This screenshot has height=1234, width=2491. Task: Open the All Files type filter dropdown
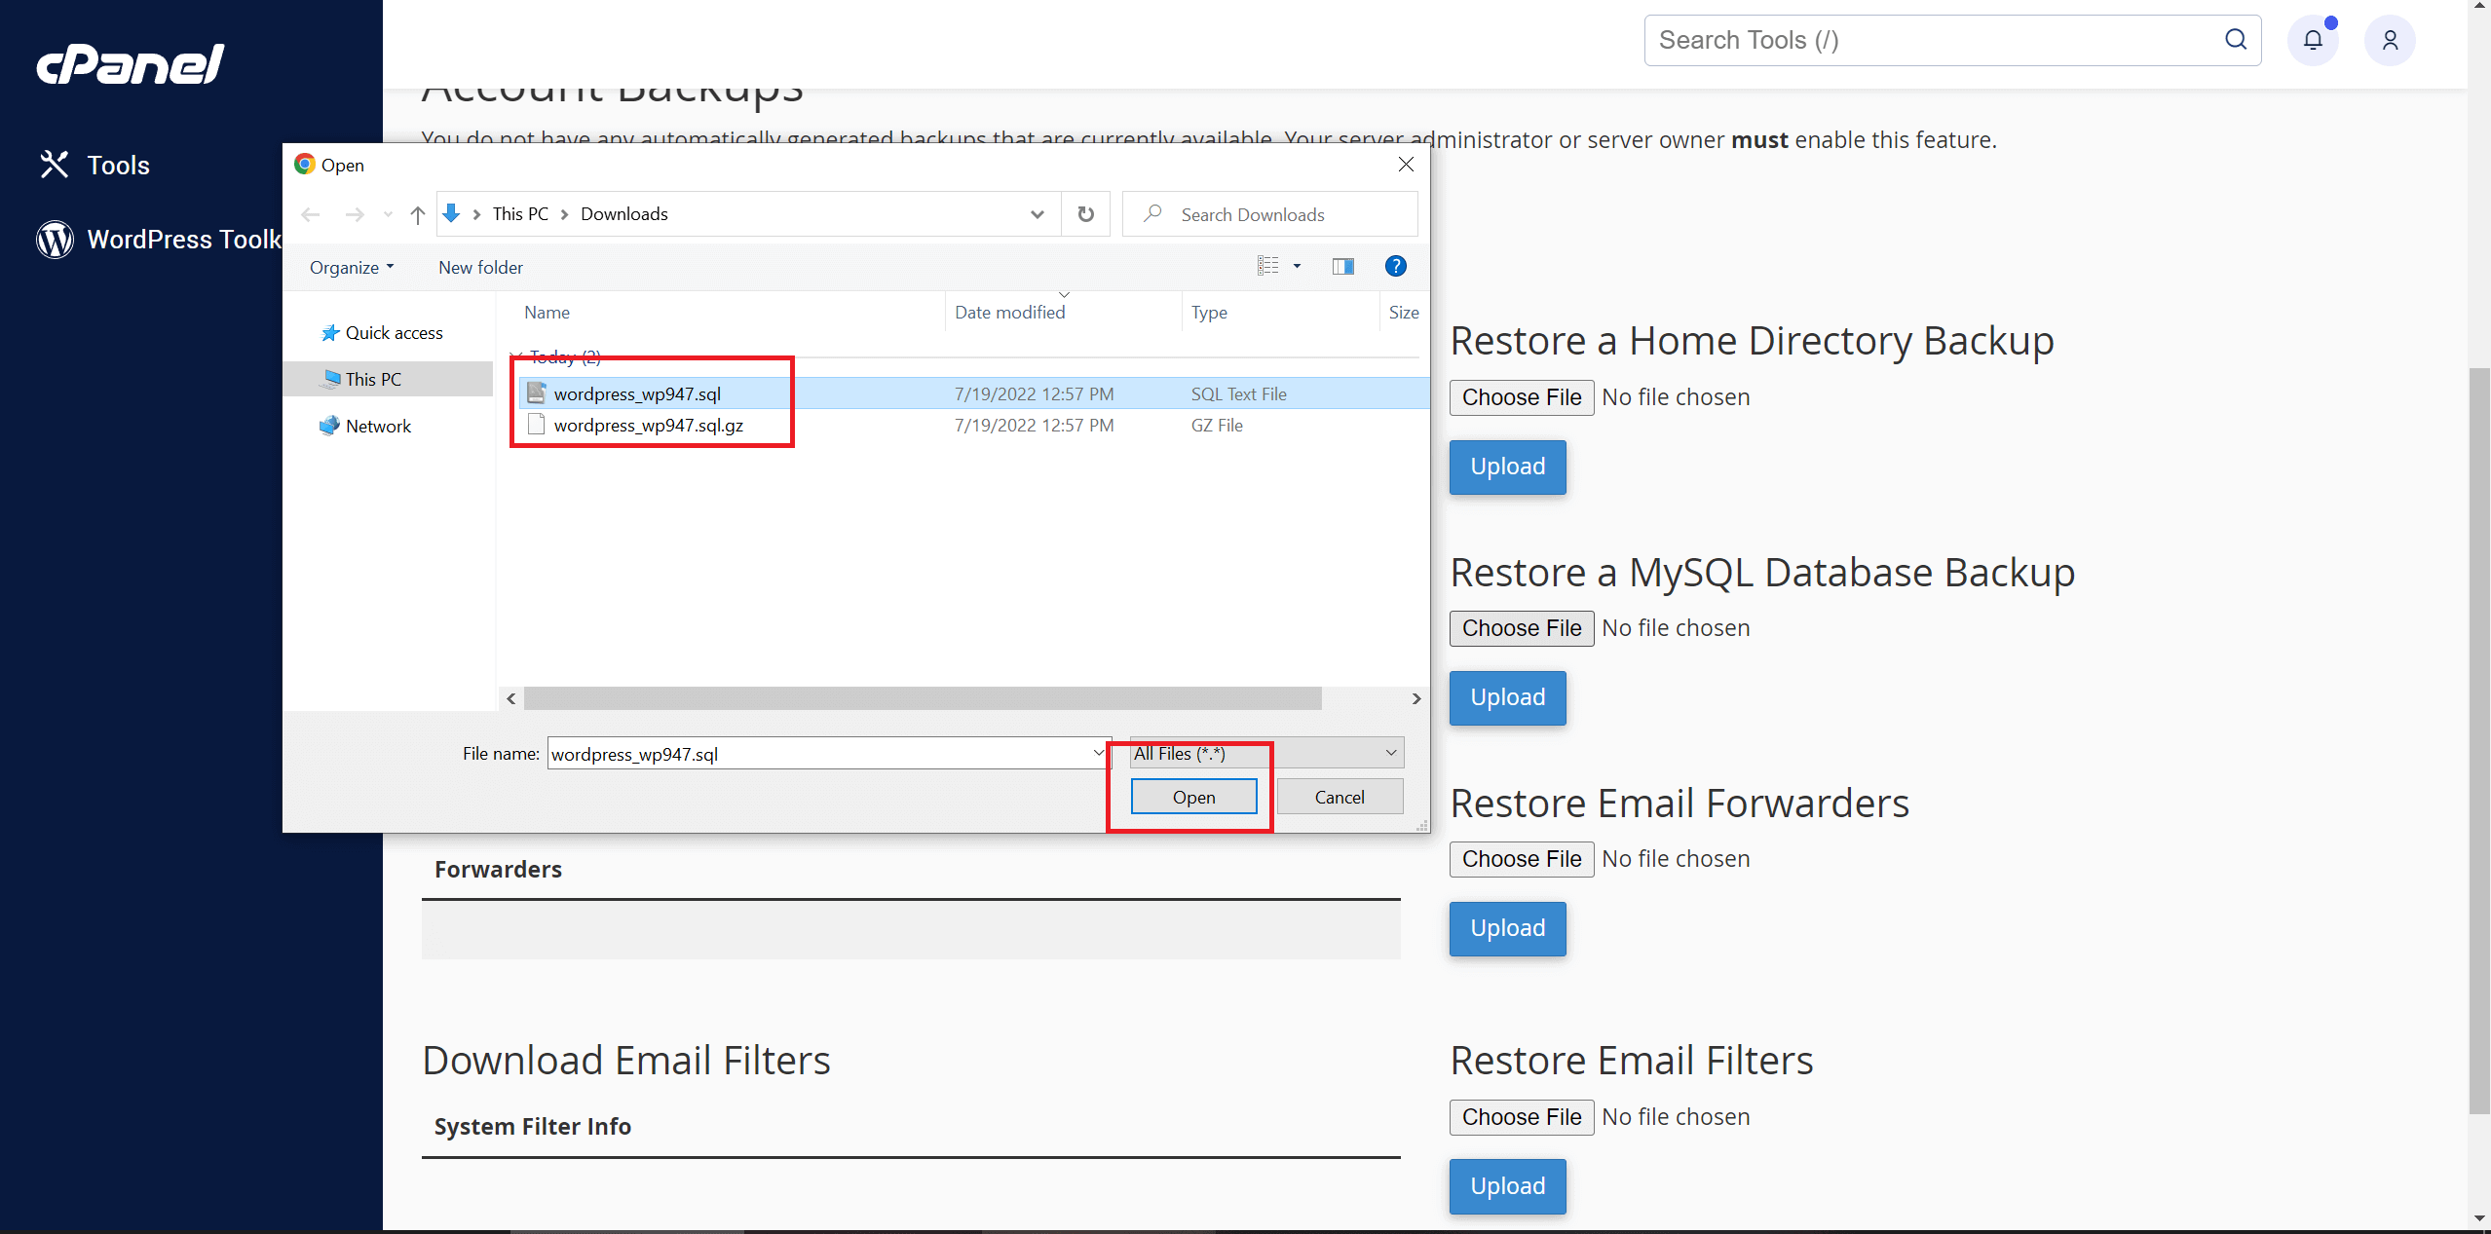click(1266, 753)
